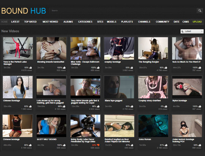The height and width of the screenshot is (156, 205).
Task: Click thumbs-up icon under The Bungling Burglar
Action: click(166, 68)
